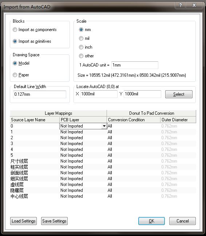
Task: Click the PCB Layer column header
Action: pyautogui.click(x=83, y=120)
